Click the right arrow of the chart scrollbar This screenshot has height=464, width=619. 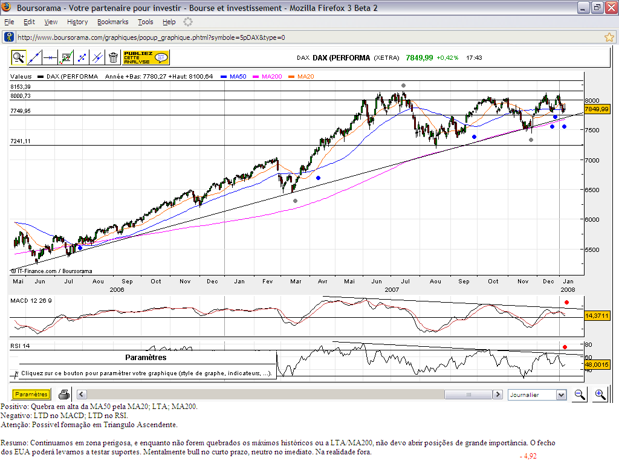[x=498, y=394]
